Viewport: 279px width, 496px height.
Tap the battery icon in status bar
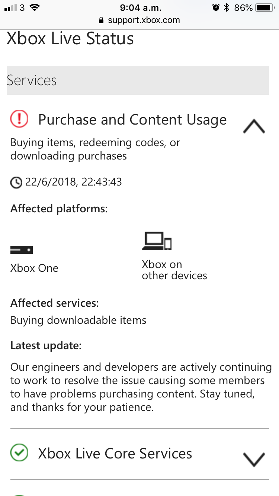[x=265, y=7]
